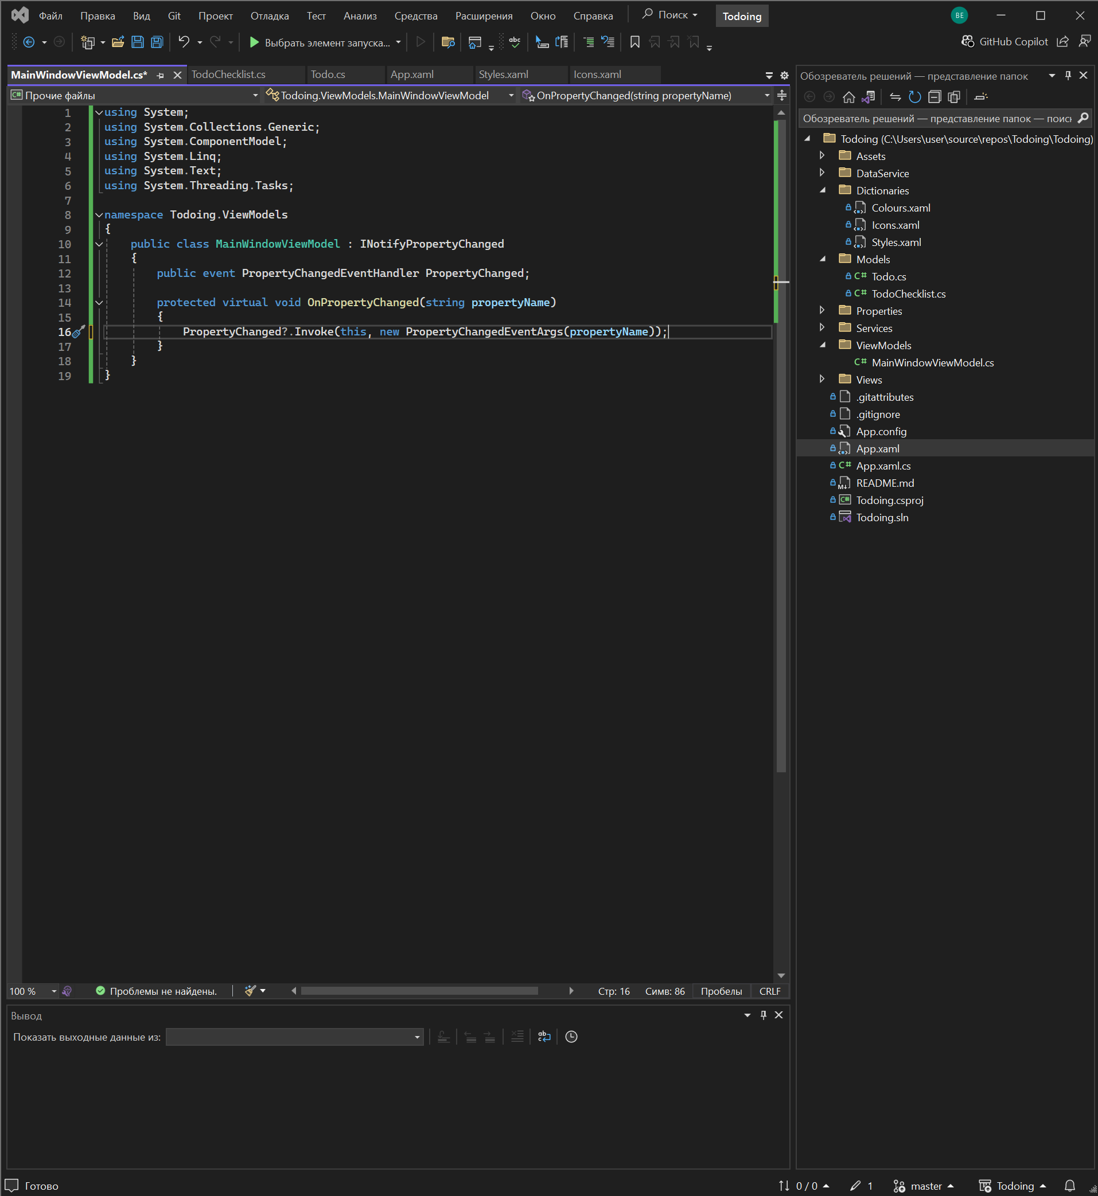
Task: Click the Save All toolbar icon
Action: tap(157, 42)
